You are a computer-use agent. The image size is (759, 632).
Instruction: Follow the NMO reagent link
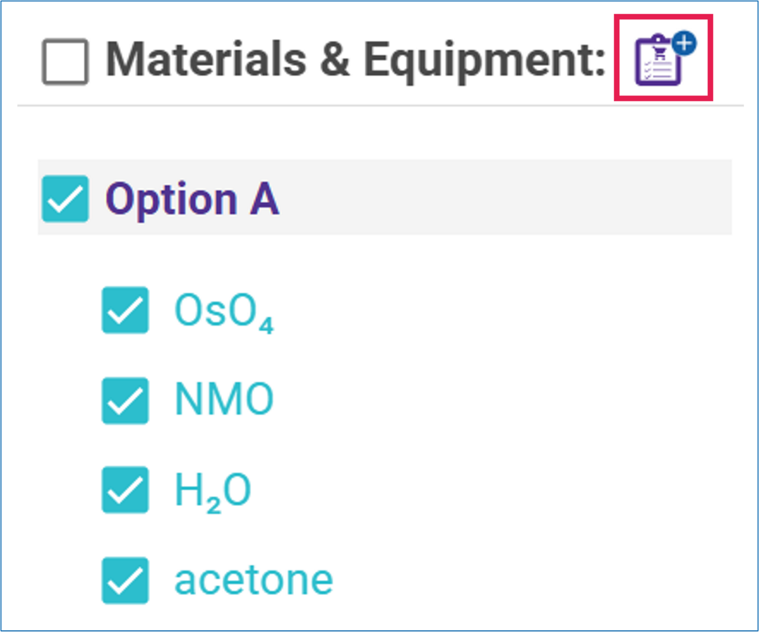[x=224, y=400]
